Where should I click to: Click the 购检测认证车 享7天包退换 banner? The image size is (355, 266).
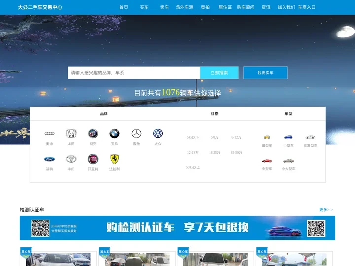pos(177,228)
